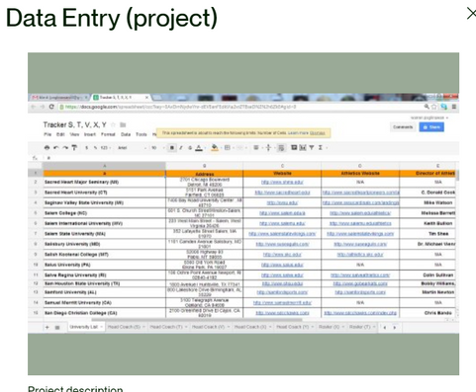Open the Chrome menu icon
The width and height of the screenshot is (476, 392).
(454, 107)
